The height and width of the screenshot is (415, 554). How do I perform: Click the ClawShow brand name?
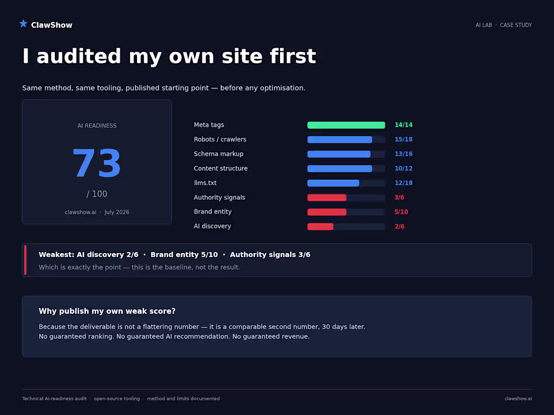[x=51, y=25]
